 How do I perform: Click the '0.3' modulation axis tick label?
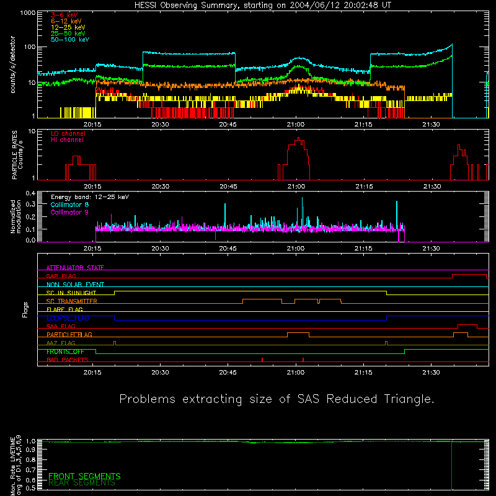click(x=30, y=205)
